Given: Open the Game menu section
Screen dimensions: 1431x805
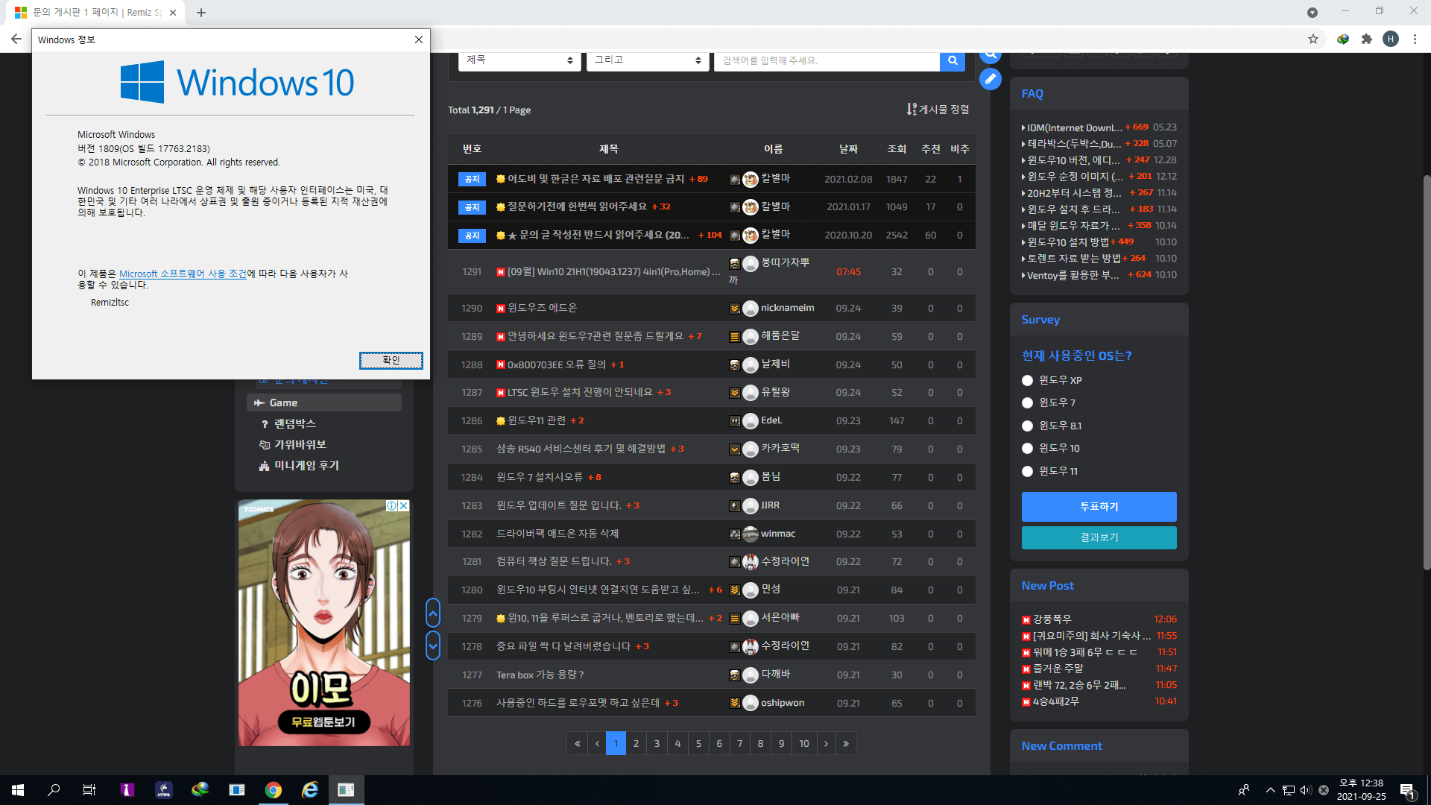Looking at the screenshot, I should 324,402.
